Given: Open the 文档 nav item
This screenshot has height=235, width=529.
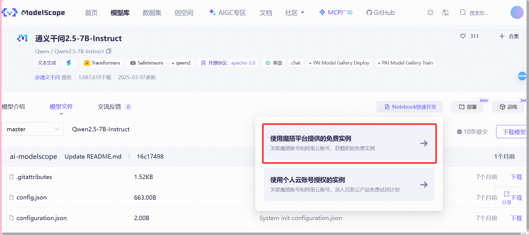Looking at the screenshot, I should pos(266,13).
